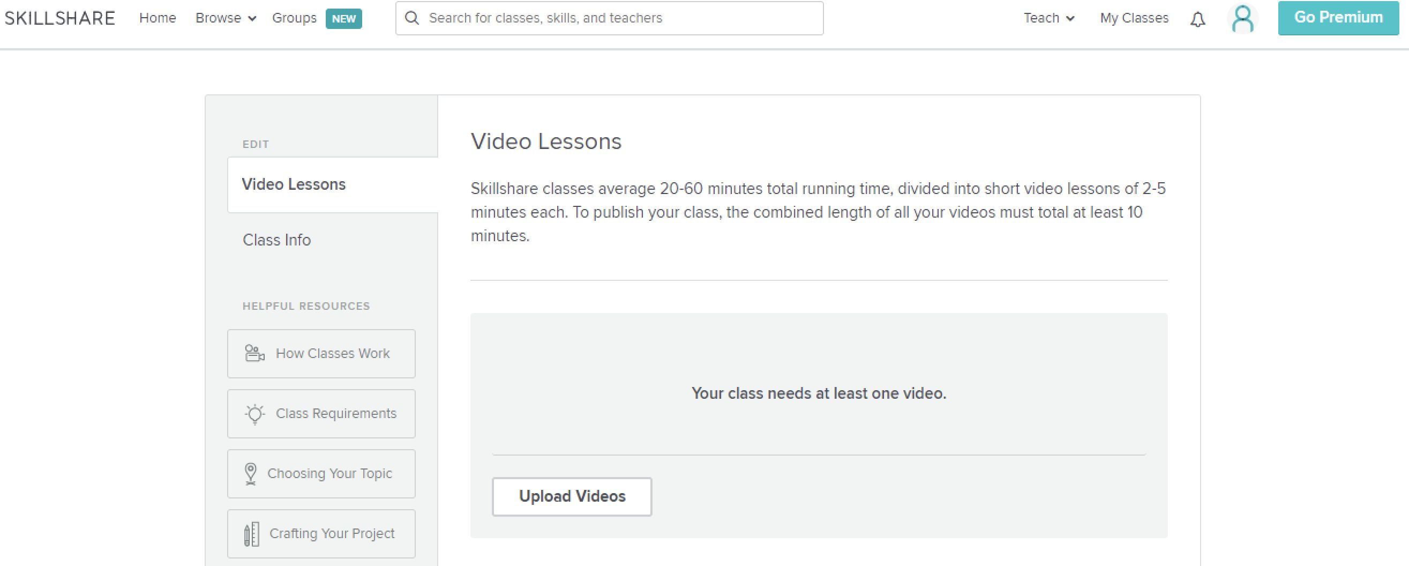This screenshot has height=566, width=1409.
Task: Open the Class Requirements resource
Action: pyautogui.click(x=335, y=414)
